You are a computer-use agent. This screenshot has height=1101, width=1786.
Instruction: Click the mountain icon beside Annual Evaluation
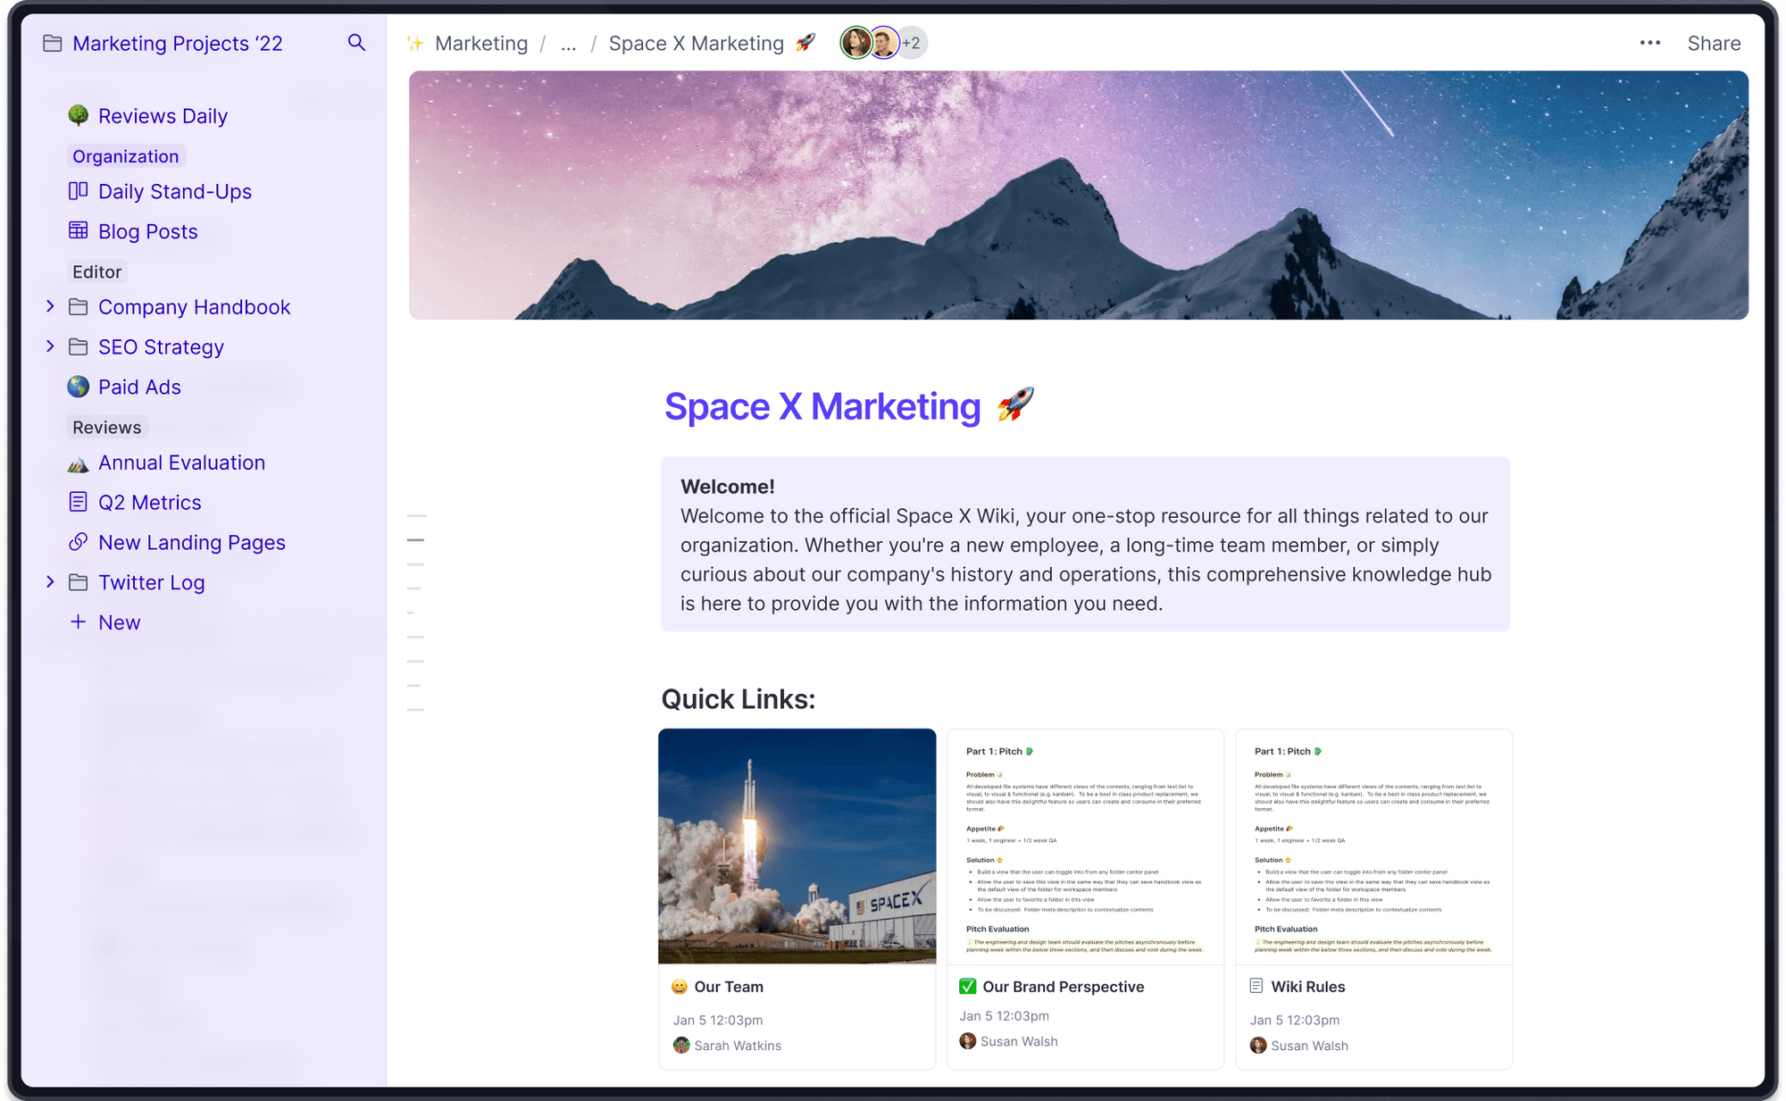coord(78,463)
